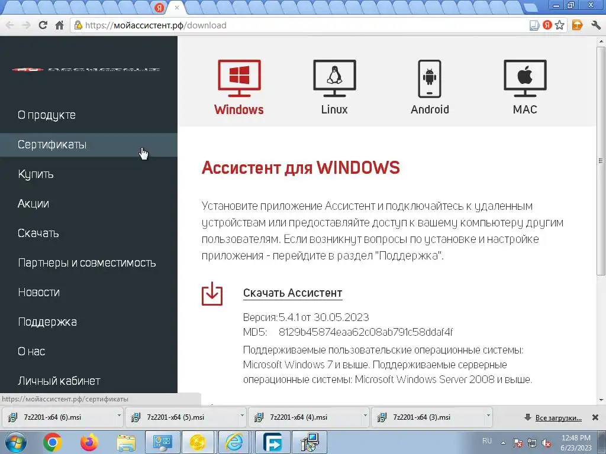Screen dimensions: 606x454
Task: Bookmark this page with the star icon
Action: [559, 25]
